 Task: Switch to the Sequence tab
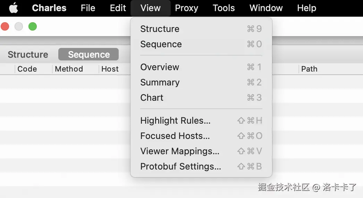[88, 55]
